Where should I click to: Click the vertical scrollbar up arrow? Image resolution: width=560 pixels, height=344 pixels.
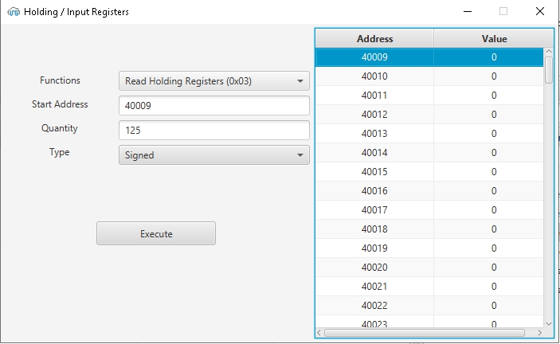click(x=548, y=53)
